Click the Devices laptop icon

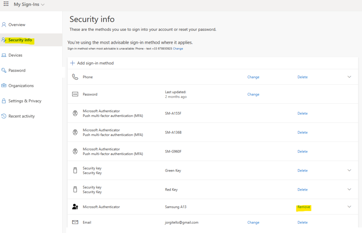[4, 55]
